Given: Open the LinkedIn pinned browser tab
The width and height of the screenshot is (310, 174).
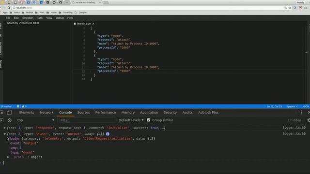Looking at the screenshot, I should tap(41, 2).
